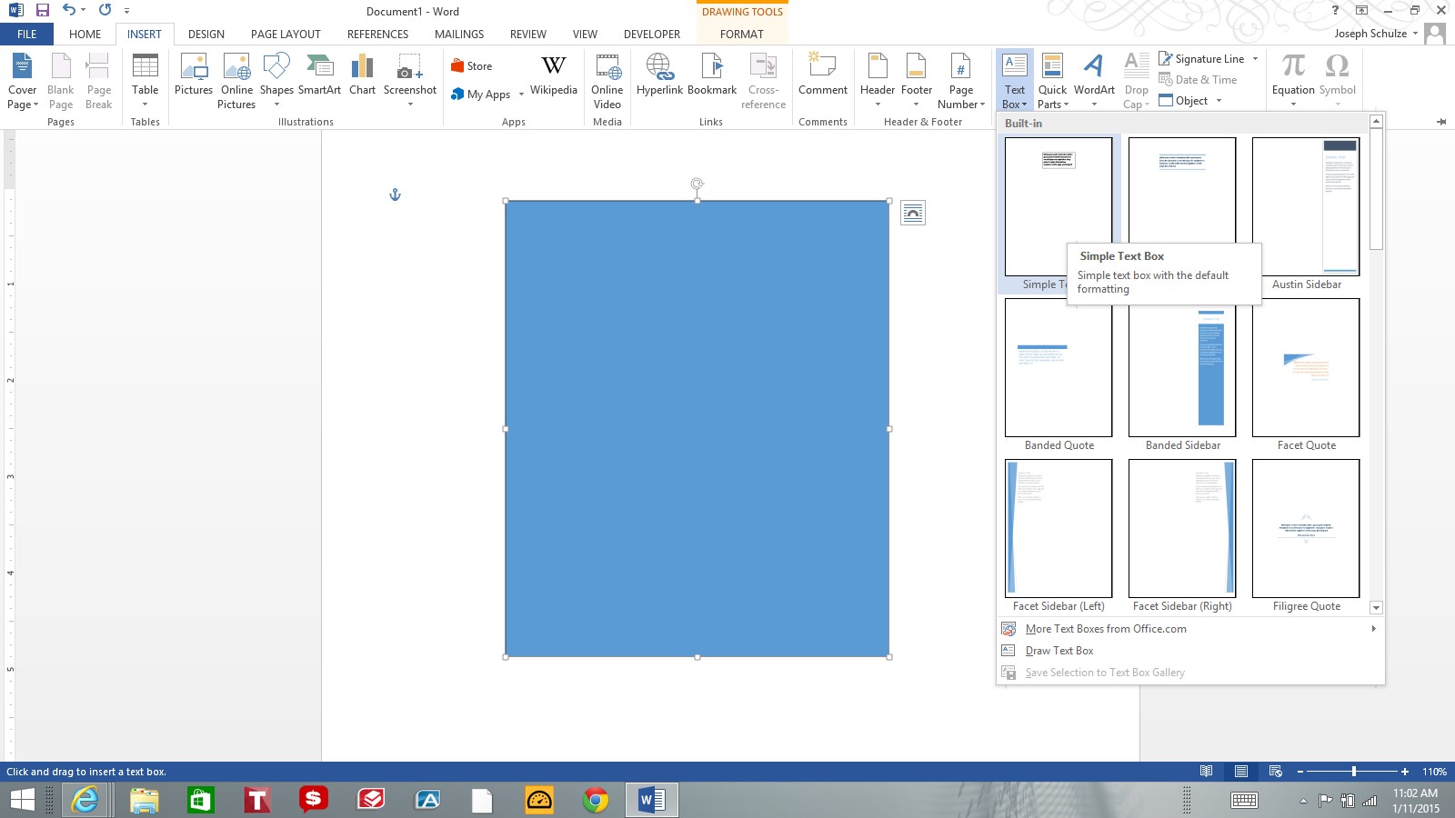Switch to Read Mode view in status bar
The width and height of the screenshot is (1455, 818).
1206,772
